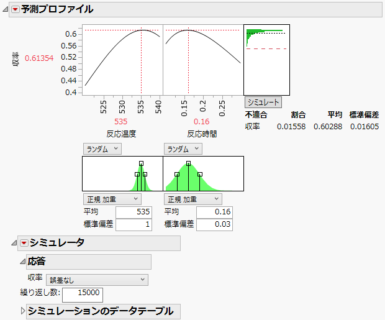Click the シミュレート button
This screenshot has width=385, height=320.
tap(263, 103)
